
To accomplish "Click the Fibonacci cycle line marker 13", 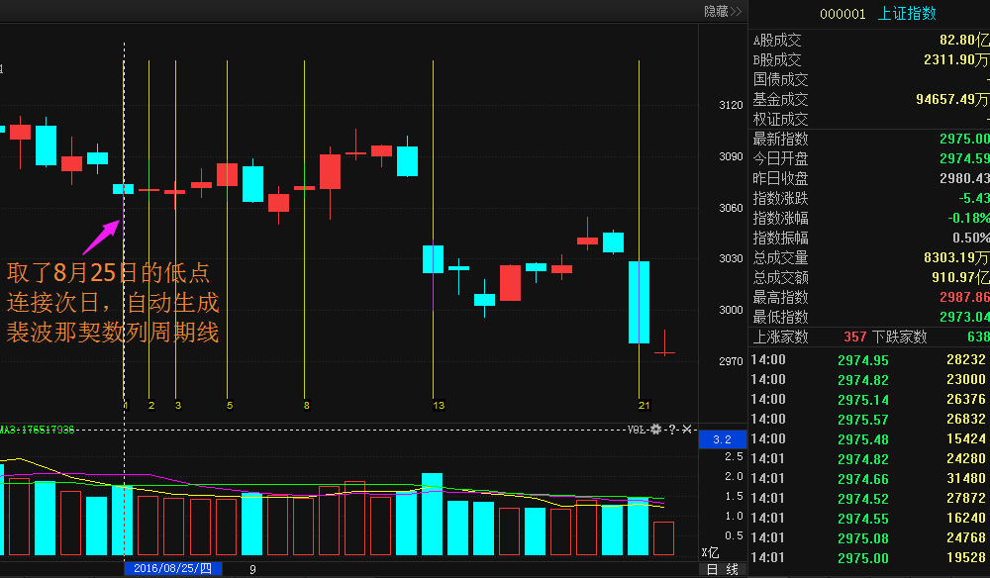I will [439, 406].
